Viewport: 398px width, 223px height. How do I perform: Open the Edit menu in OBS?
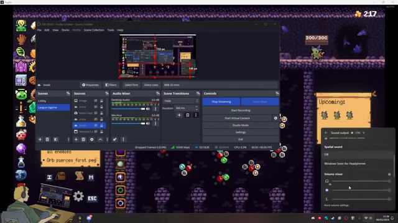click(x=47, y=30)
